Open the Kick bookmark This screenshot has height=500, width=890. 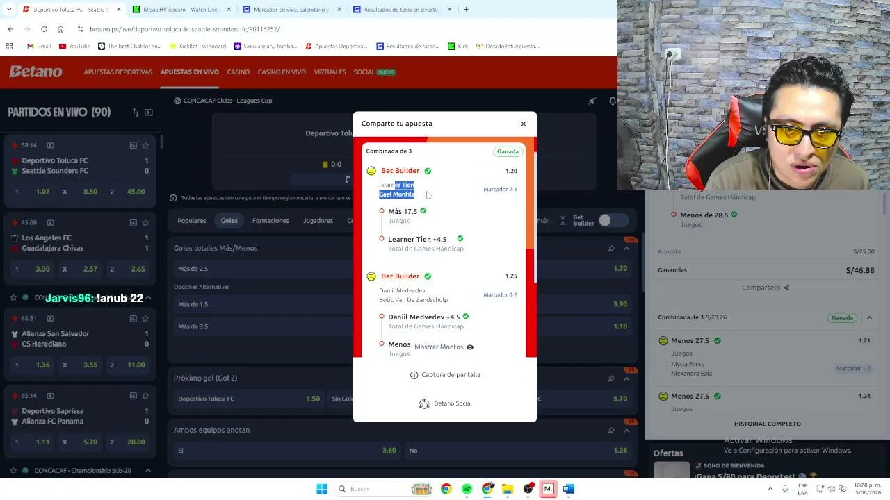tap(458, 47)
